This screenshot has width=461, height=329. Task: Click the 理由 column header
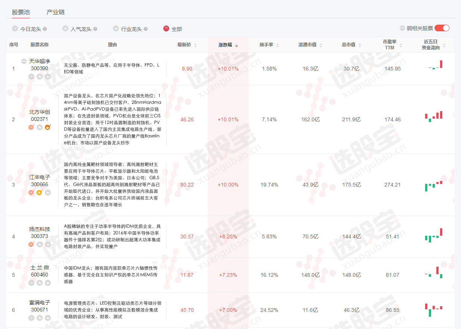[x=112, y=45]
